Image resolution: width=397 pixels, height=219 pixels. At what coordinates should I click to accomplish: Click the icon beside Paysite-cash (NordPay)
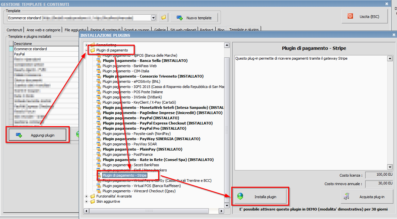(x=99, y=134)
